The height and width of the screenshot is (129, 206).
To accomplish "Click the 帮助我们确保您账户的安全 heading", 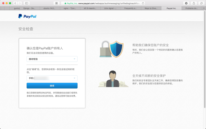I will (x=150, y=45).
